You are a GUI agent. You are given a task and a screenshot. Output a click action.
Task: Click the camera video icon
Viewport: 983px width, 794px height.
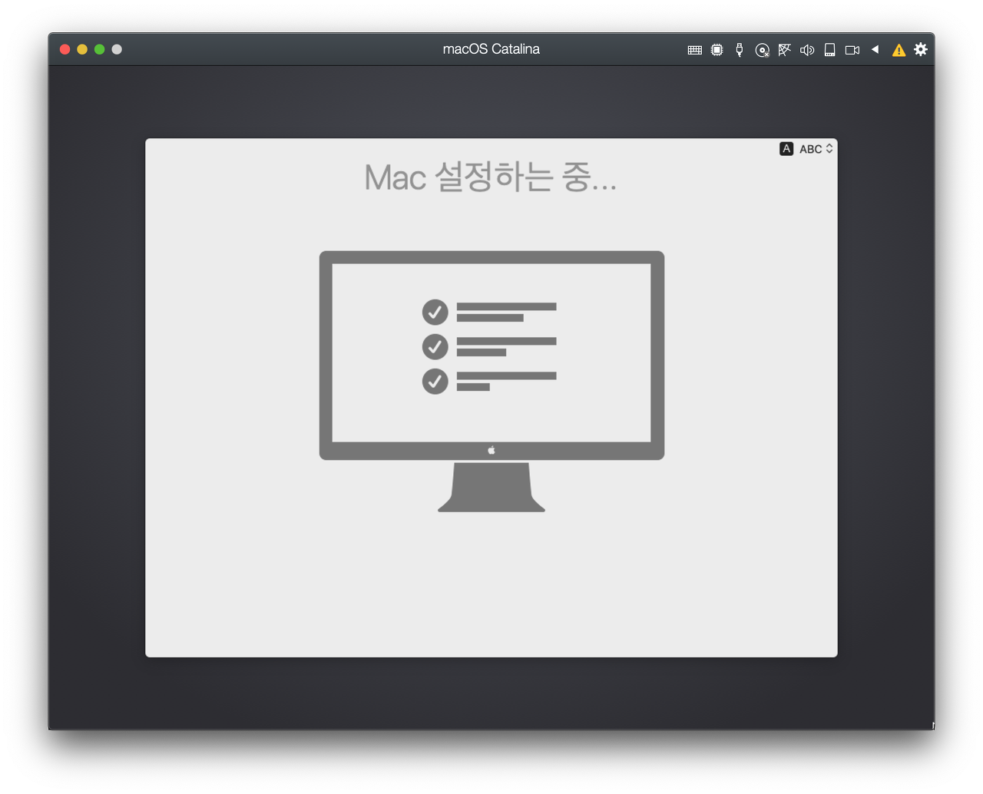[852, 50]
